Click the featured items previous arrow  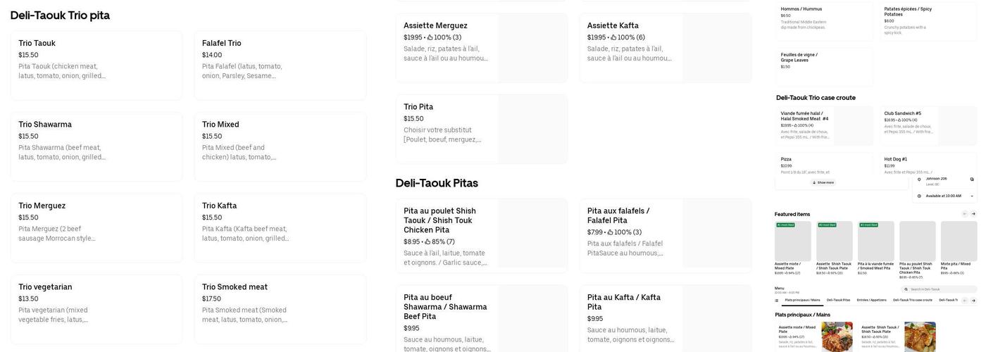[964, 214]
